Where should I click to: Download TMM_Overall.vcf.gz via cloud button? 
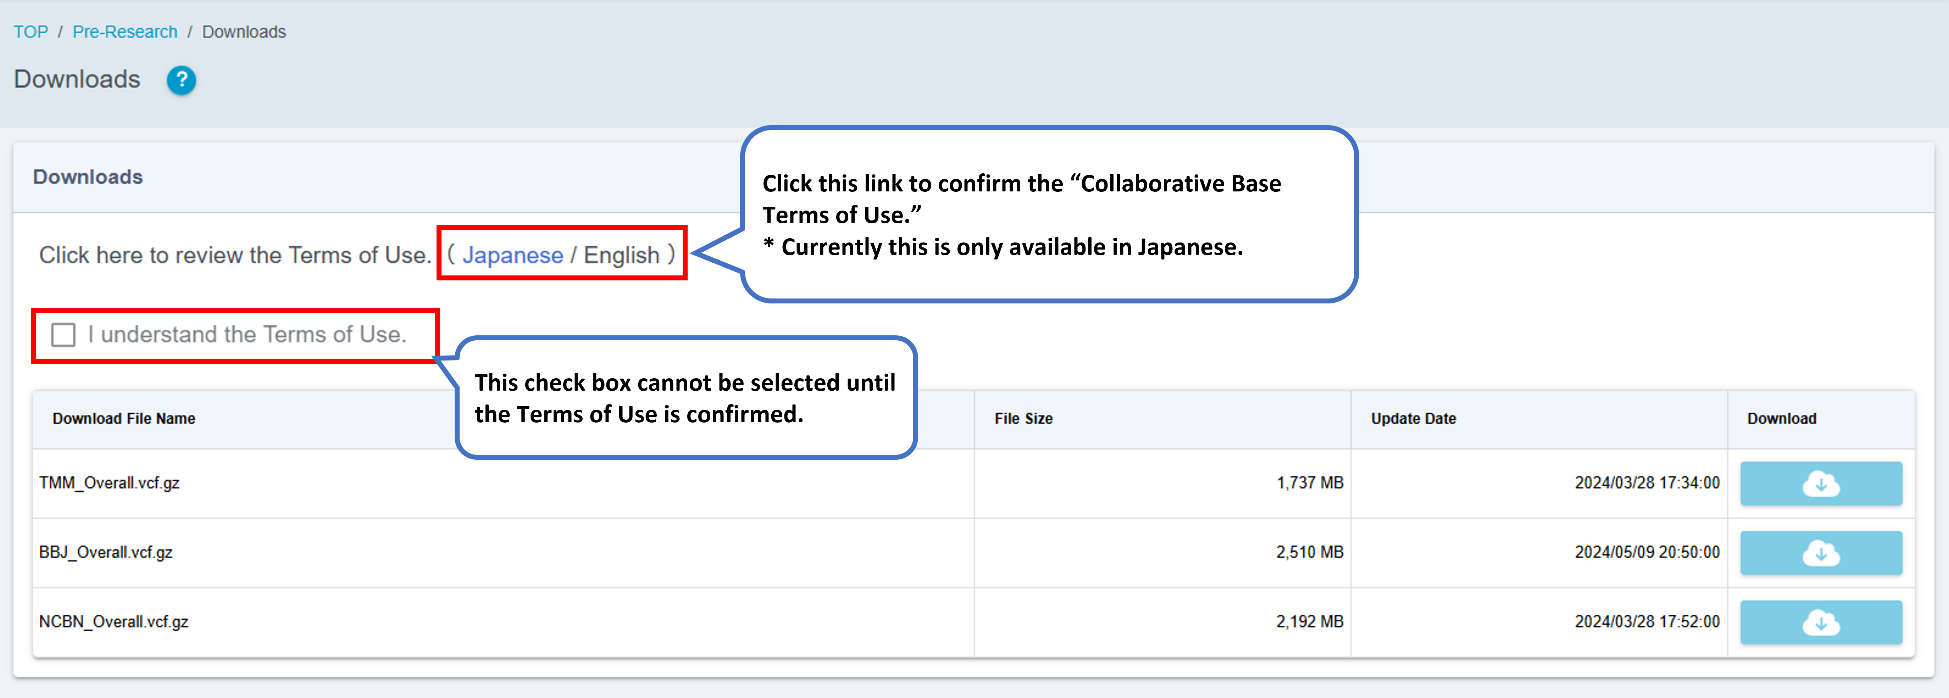pyautogui.click(x=1820, y=483)
